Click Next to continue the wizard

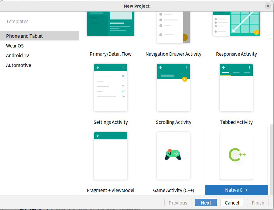[206, 202]
